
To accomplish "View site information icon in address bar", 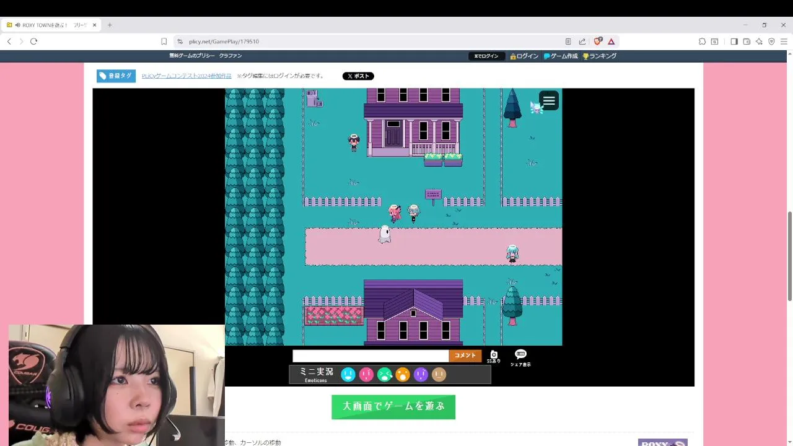I will point(180,42).
